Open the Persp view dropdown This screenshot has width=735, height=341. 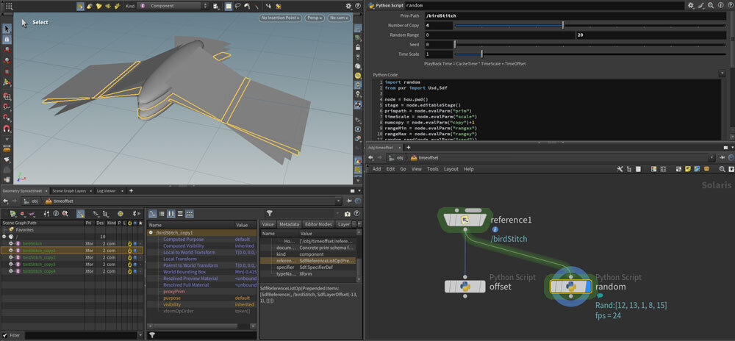pyautogui.click(x=313, y=17)
